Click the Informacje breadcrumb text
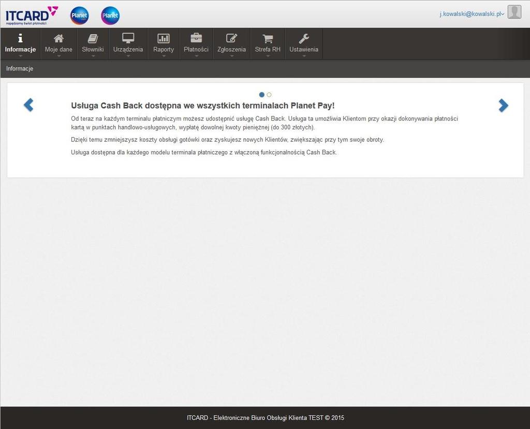 click(x=20, y=69)
